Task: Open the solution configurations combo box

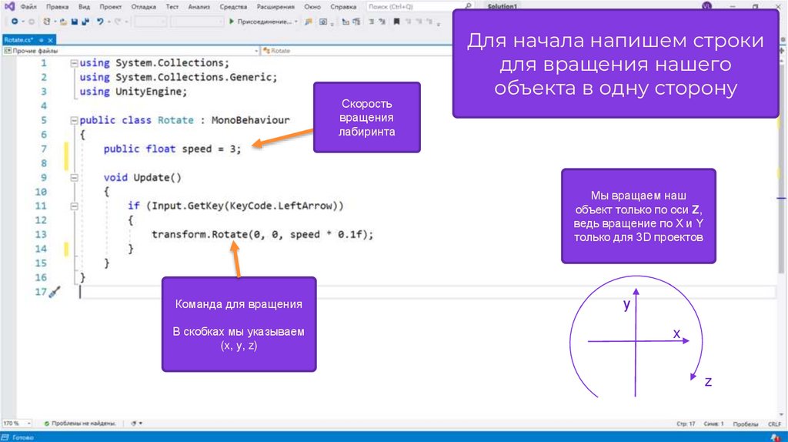Action: pos(150,22)
